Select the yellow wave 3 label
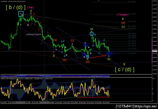158x109 pixels. pyautogui.click(x=54, y=56)
